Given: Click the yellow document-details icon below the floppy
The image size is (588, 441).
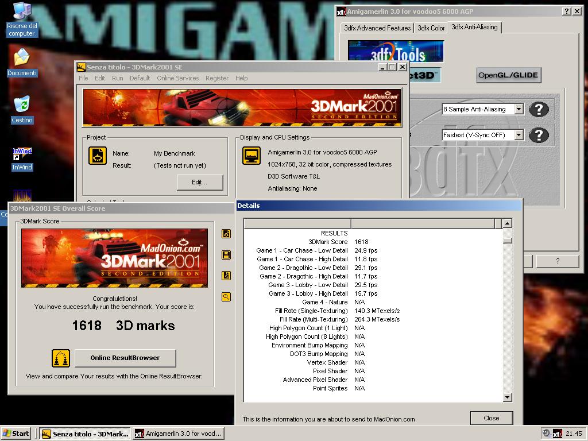Looking at the screenshot, I should click(226, 276).
